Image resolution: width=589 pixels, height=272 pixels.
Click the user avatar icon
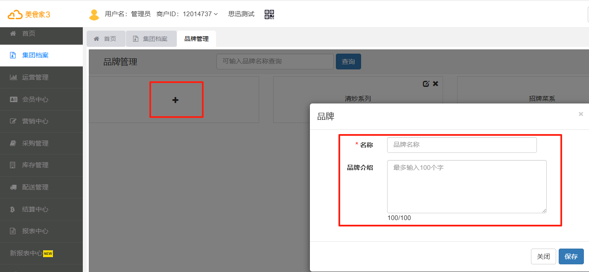click(x=94, y=14)
